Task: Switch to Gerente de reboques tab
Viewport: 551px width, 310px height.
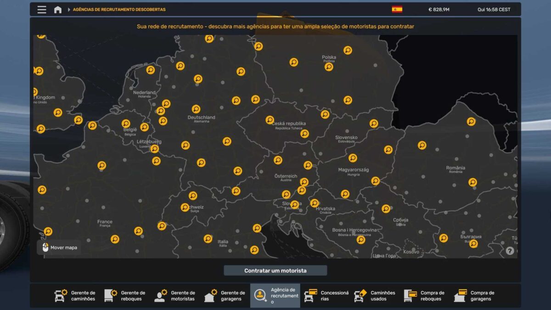Action: coord(125,296)
